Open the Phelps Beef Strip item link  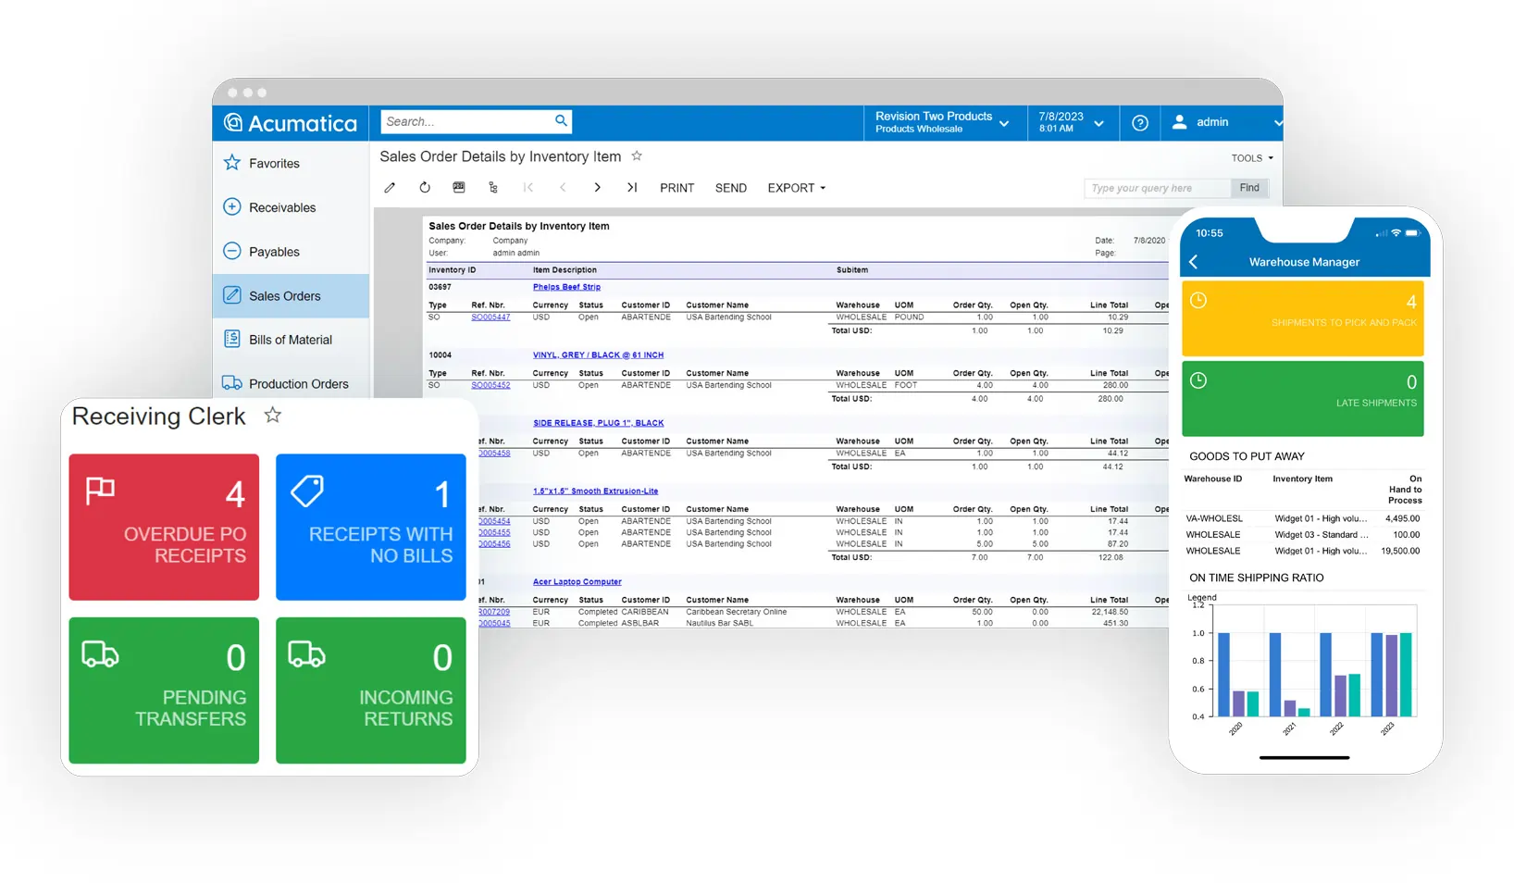(566, 287)
